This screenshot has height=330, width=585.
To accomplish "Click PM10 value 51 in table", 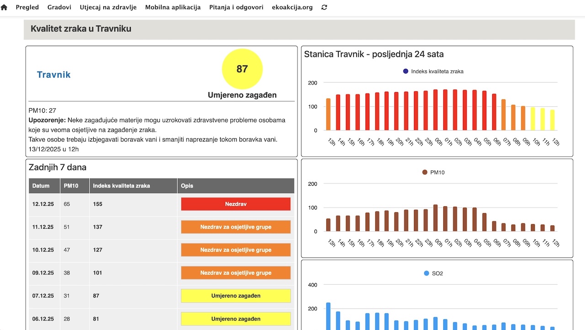I will tap(67, 227).
